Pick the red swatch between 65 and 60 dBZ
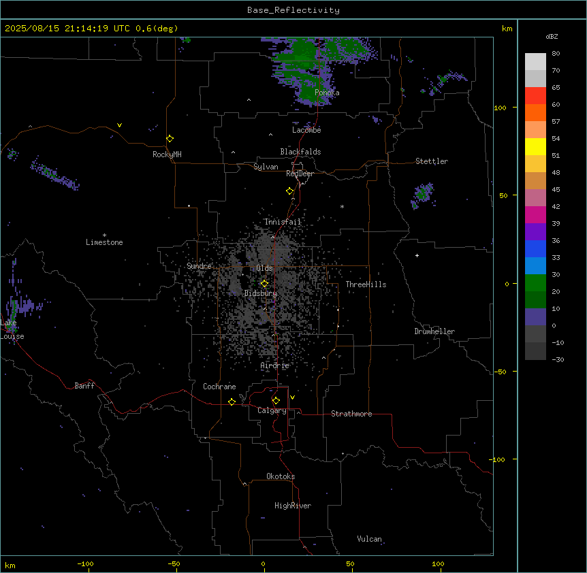The image size is (587, 573). point(535,95)
